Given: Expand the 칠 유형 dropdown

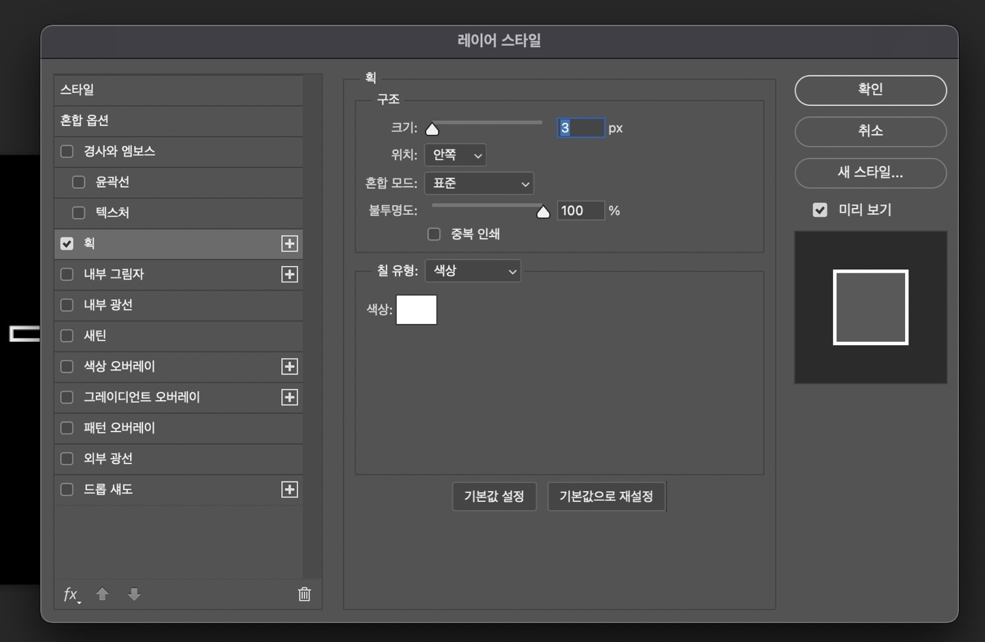Looking at the screenshot, I should tap(473, 271).
